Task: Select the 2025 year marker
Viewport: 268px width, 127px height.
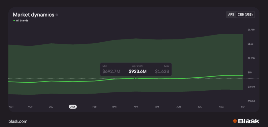Action: coord(73,107)
